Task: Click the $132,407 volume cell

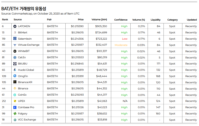Action: click(101, 45)
